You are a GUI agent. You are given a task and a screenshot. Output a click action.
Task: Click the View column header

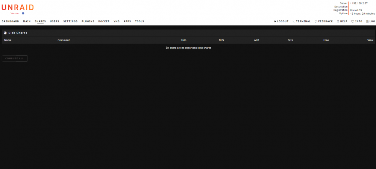click(370, 40)
